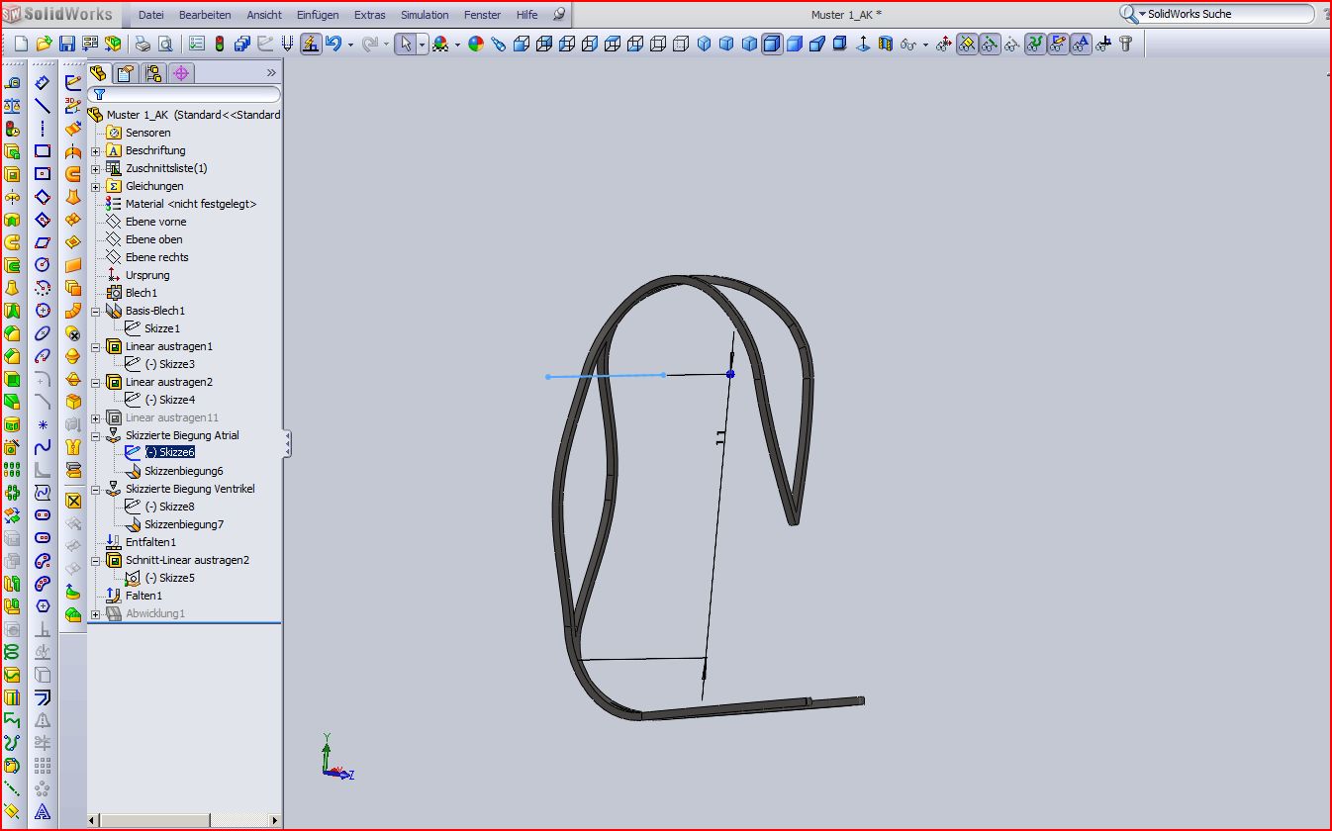Click the Save icon in the toolbar

pos(66,44)
